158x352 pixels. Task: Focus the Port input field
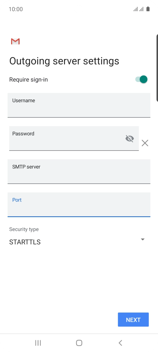[79, 205]
